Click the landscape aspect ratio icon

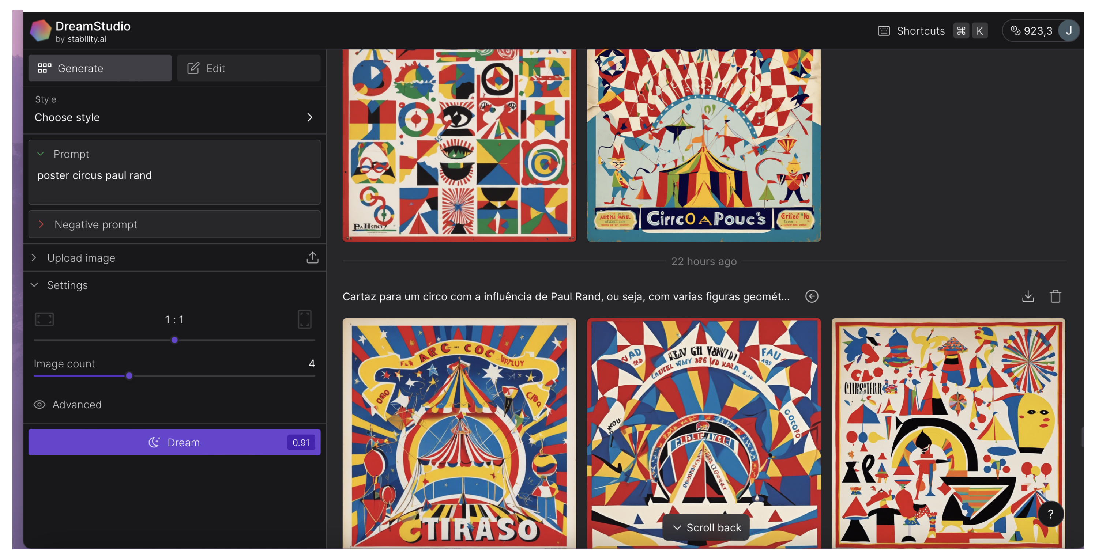pos(44,319)
